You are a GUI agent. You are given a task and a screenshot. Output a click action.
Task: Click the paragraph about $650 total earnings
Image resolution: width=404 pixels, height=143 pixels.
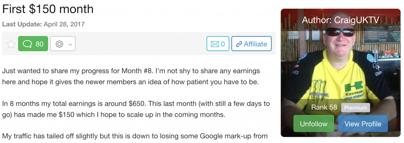tap(136, 109)
